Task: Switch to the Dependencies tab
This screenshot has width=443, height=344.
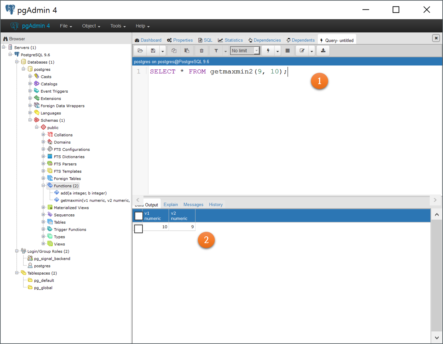Action: coord(265,40)
